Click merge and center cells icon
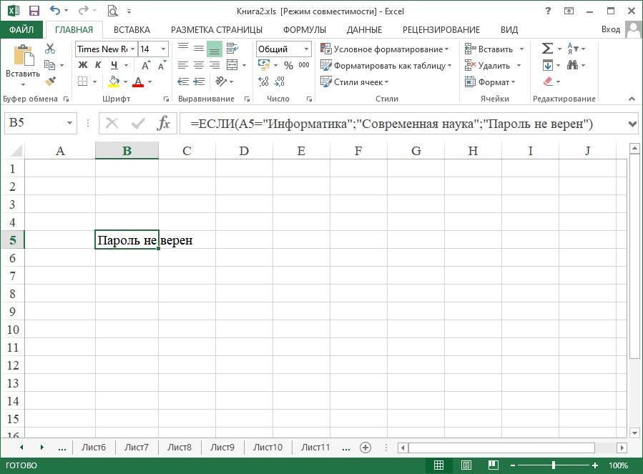 pyautogui.click(x=232, y=65)
